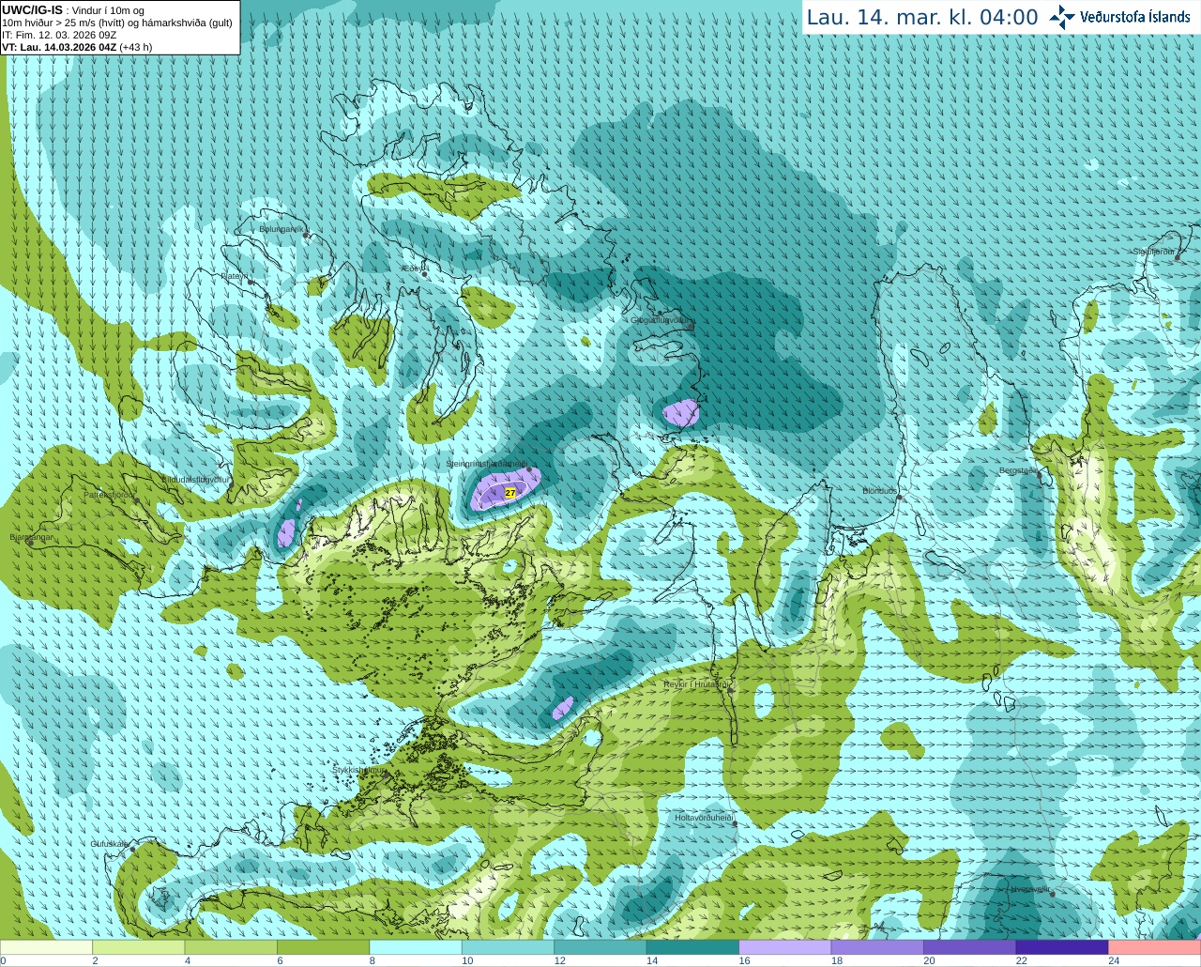
Task: Click the Veðurstofa Íslands star logo icon
Action: pos(1062,17)
